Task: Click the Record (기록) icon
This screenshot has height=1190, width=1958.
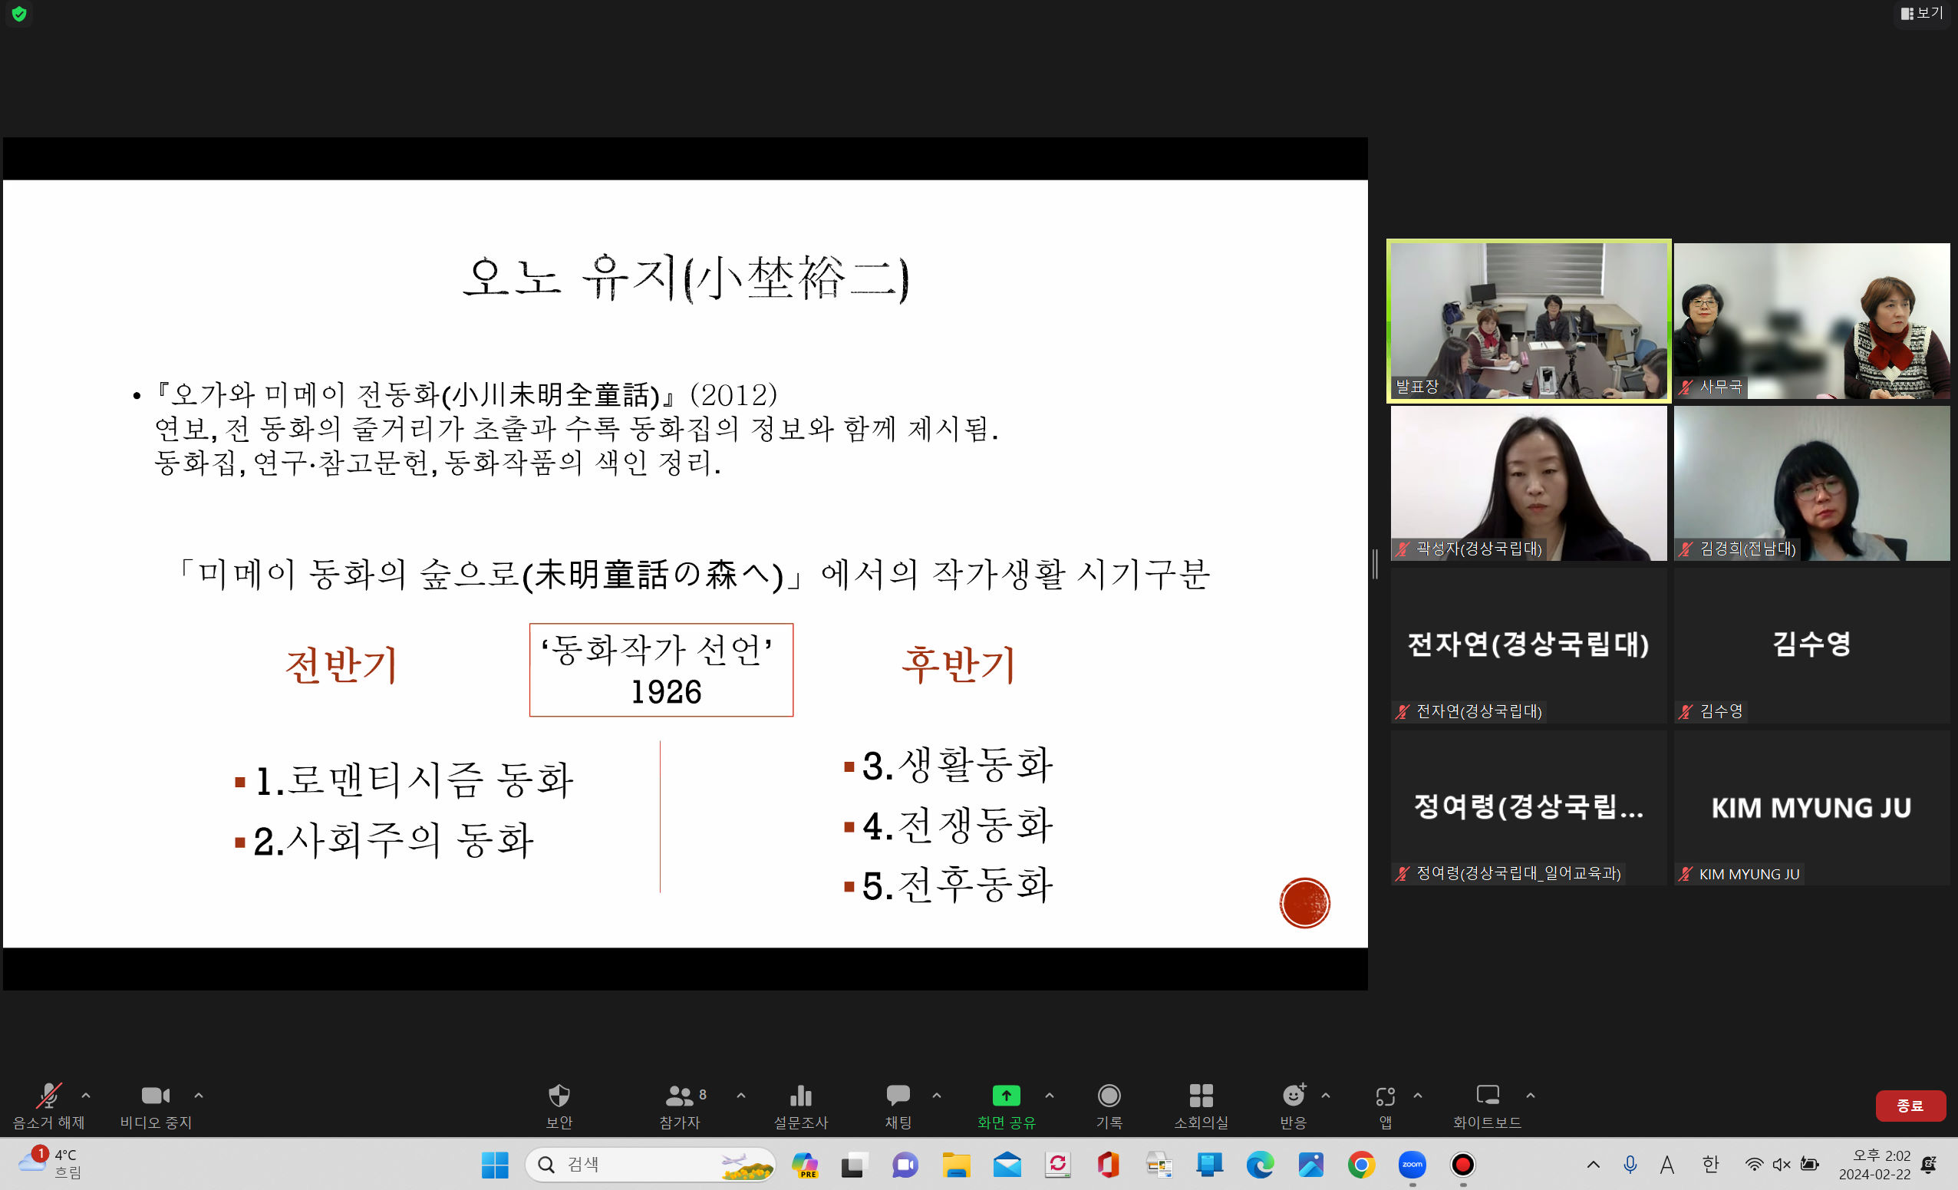Action: coord(1109,1098)
